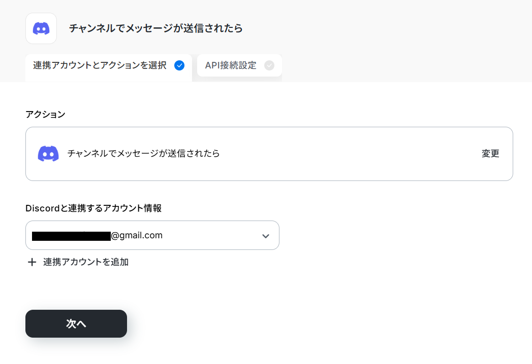Click the 次へ button
Viewport: 532px width, 364px height.
pyautogui.click(x=76, y=324)
